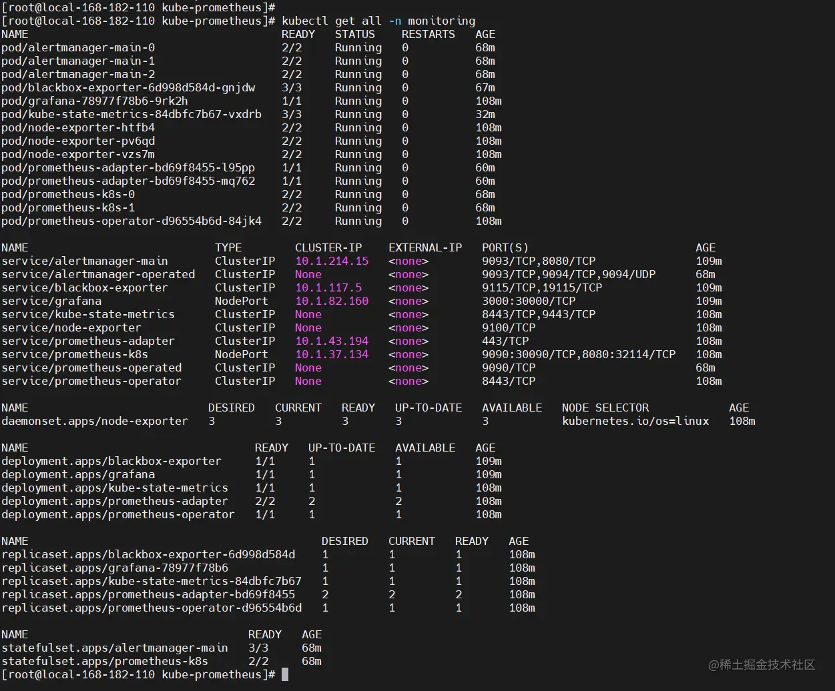Click the CLUSTER-IP column header
This screenshot has height=691, width=835.
click(x=328, y=248)
